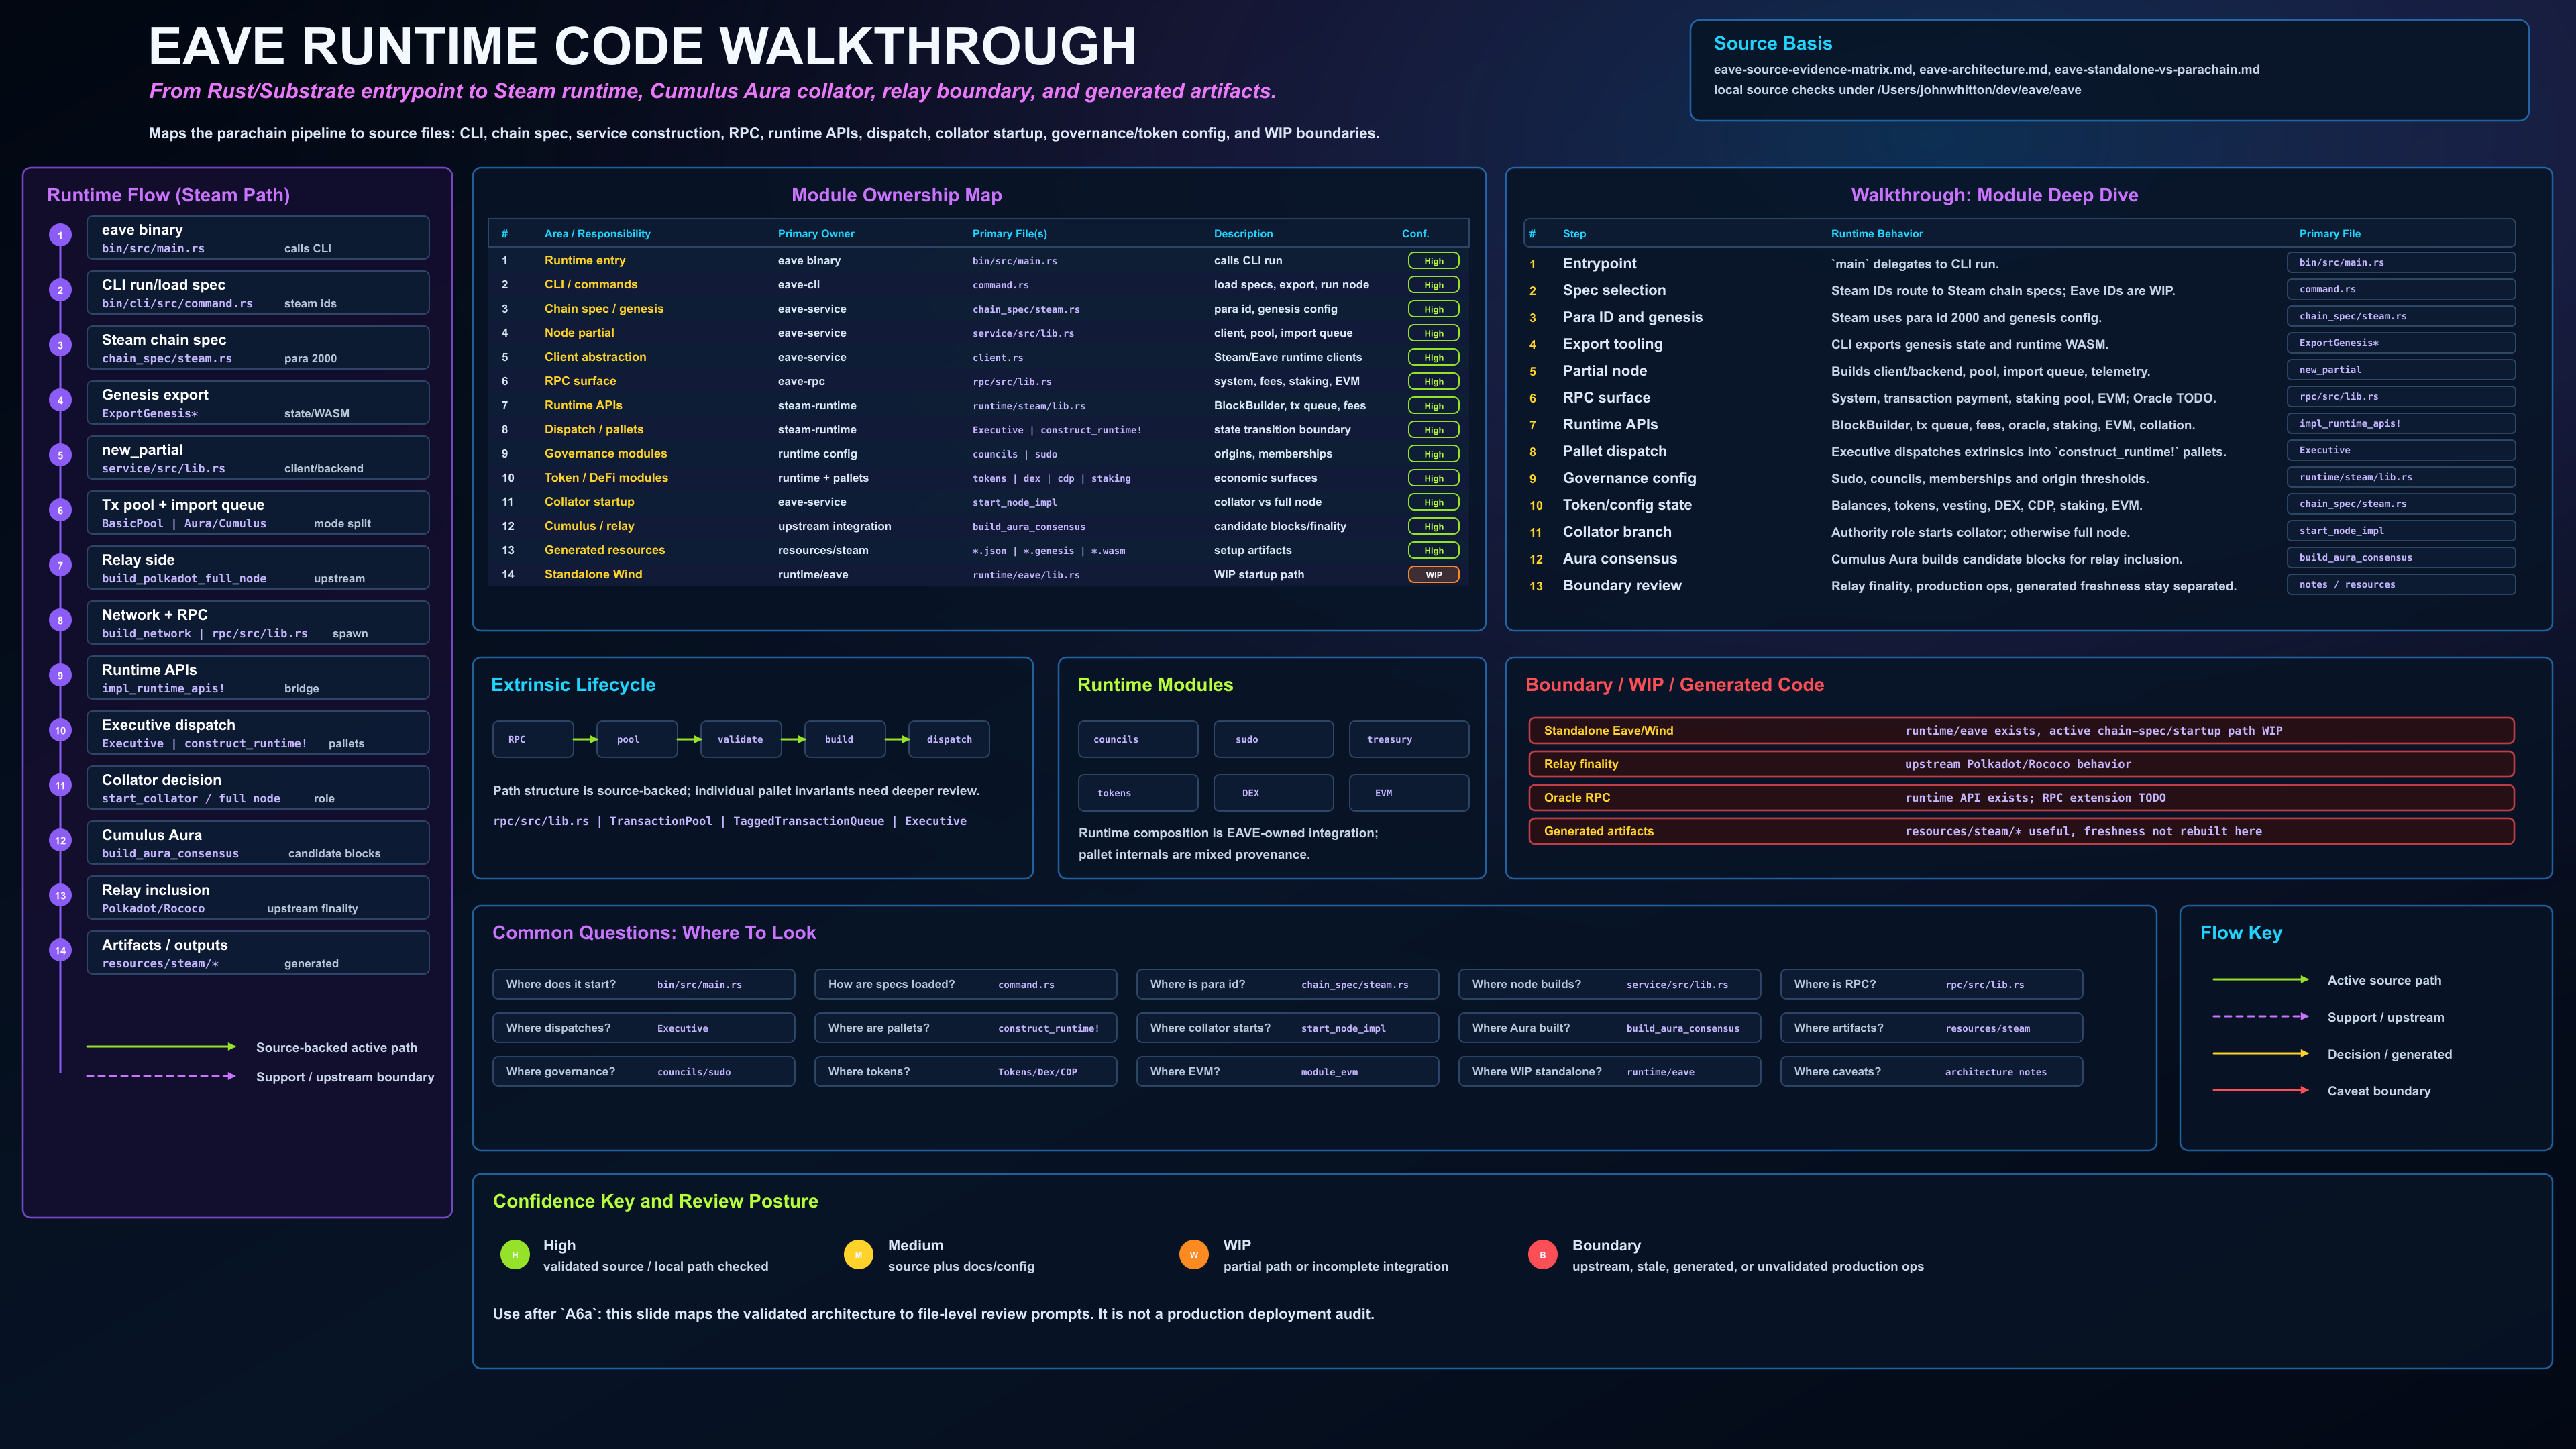Click 'Cumulus / relay' area cell
2576x1449 pixels.
[x=589, y=526]
